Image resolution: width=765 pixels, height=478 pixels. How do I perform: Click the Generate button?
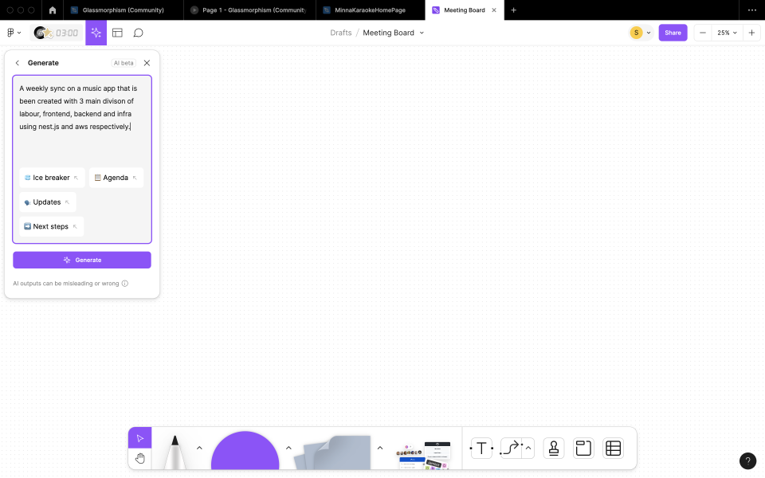tap(81, 260)
